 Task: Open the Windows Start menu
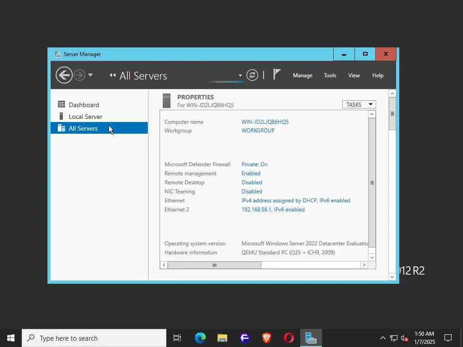[x=11, y=338]
